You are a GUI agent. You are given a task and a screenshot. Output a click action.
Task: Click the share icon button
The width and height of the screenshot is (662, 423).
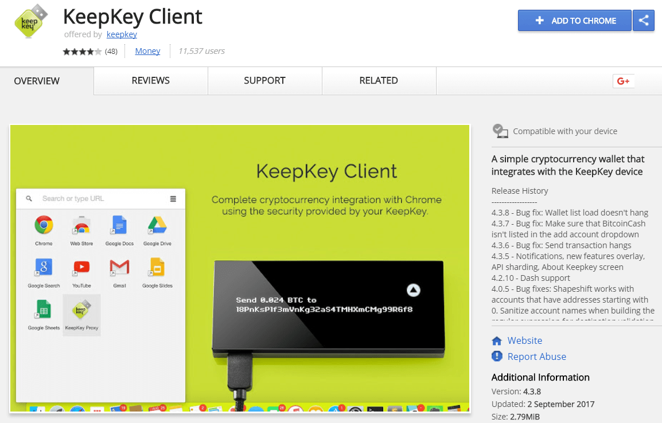click(x=644, y=20)
